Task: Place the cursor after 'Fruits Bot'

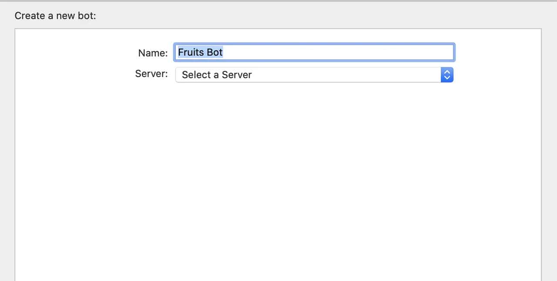Action: [223, 52]
